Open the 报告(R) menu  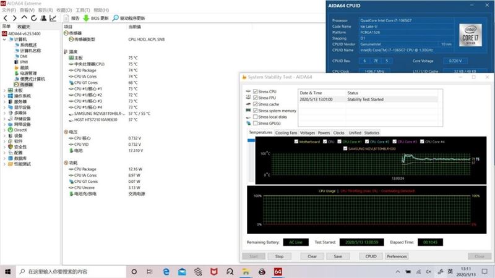[x=45, y=10]
